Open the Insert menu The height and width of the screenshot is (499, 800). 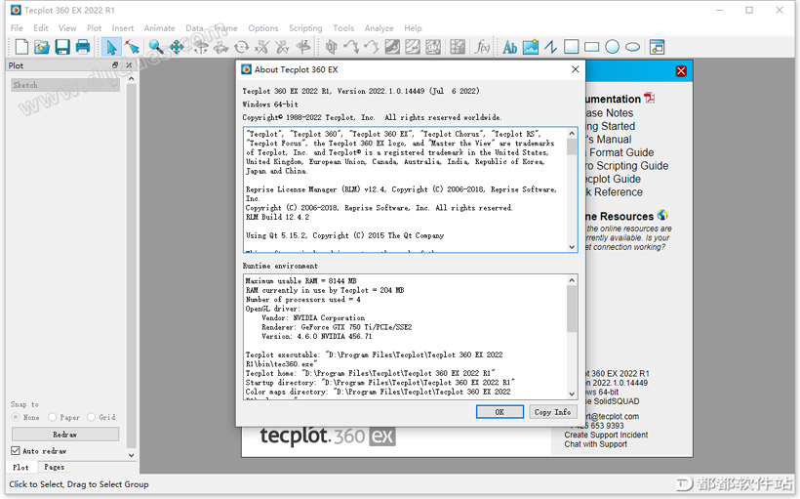click(x=123, y=28)
